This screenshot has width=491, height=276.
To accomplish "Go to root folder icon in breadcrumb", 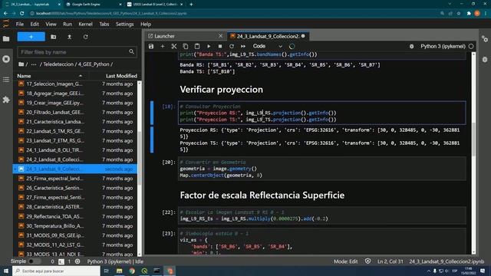I will pyautogui.click(x=21, y=64).
